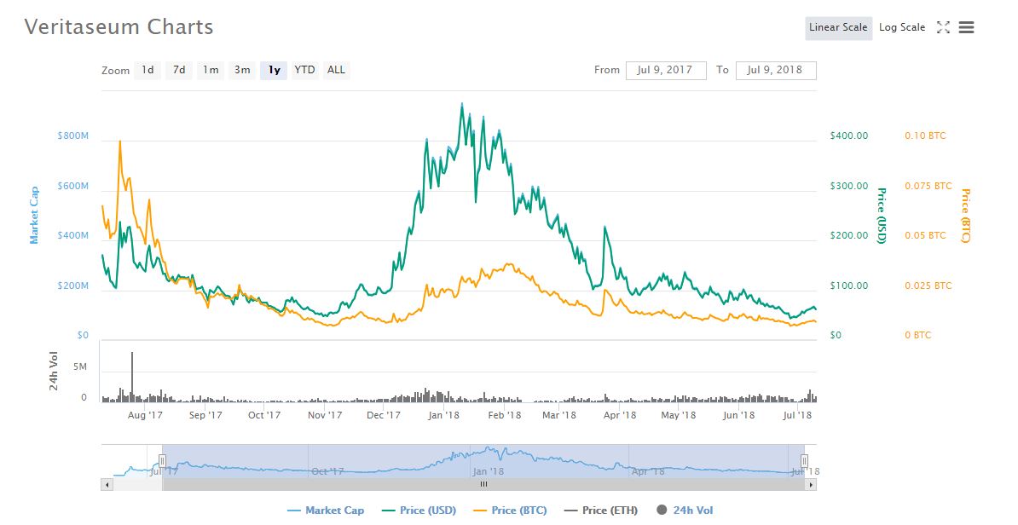Image resolution: width=1018 pixels, height=525 pixels.
Task: Toggle Market Cap series in legend
Action: [x=326, y=511]
